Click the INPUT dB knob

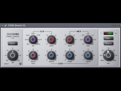click(13, 55)
